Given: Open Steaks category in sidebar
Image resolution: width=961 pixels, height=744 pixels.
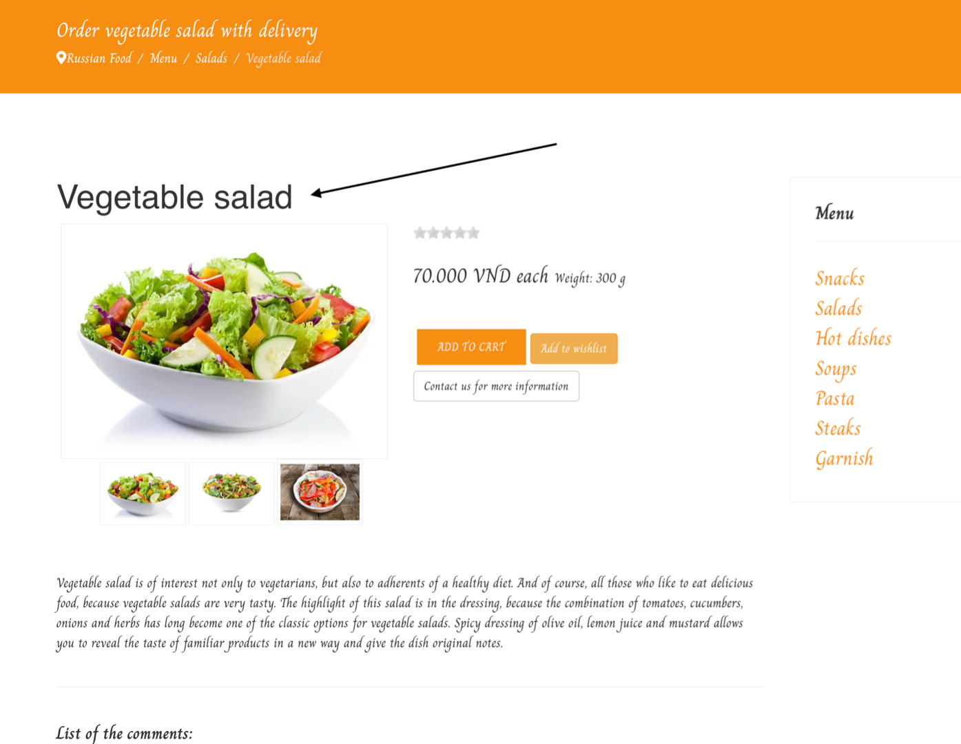Looking at the screenshot, I should click(x=838, y=428).
